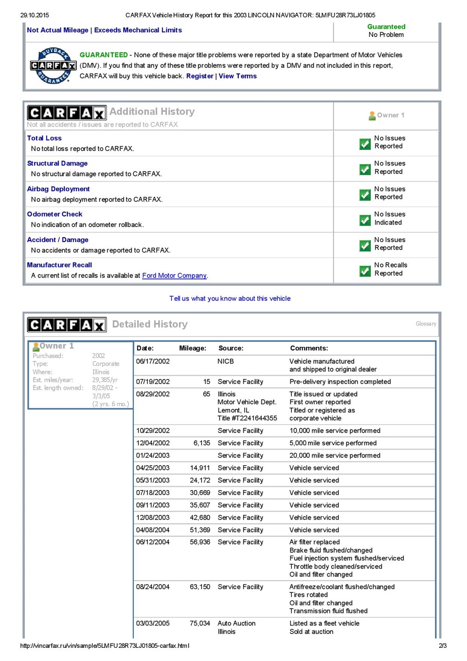
Task: Click the 35,607 mileage value
Action: (200, 505)
